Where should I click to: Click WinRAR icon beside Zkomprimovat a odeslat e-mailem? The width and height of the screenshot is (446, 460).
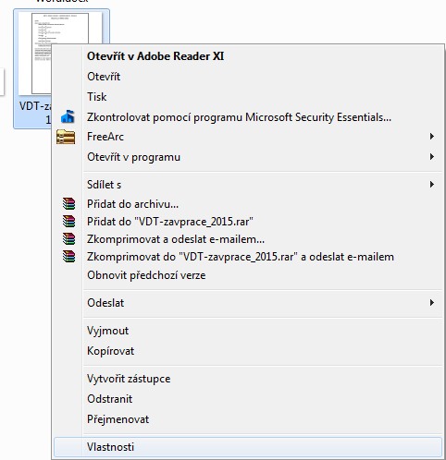pos(68,239)
